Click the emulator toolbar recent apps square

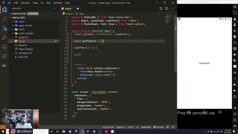(x=235, y=120)
